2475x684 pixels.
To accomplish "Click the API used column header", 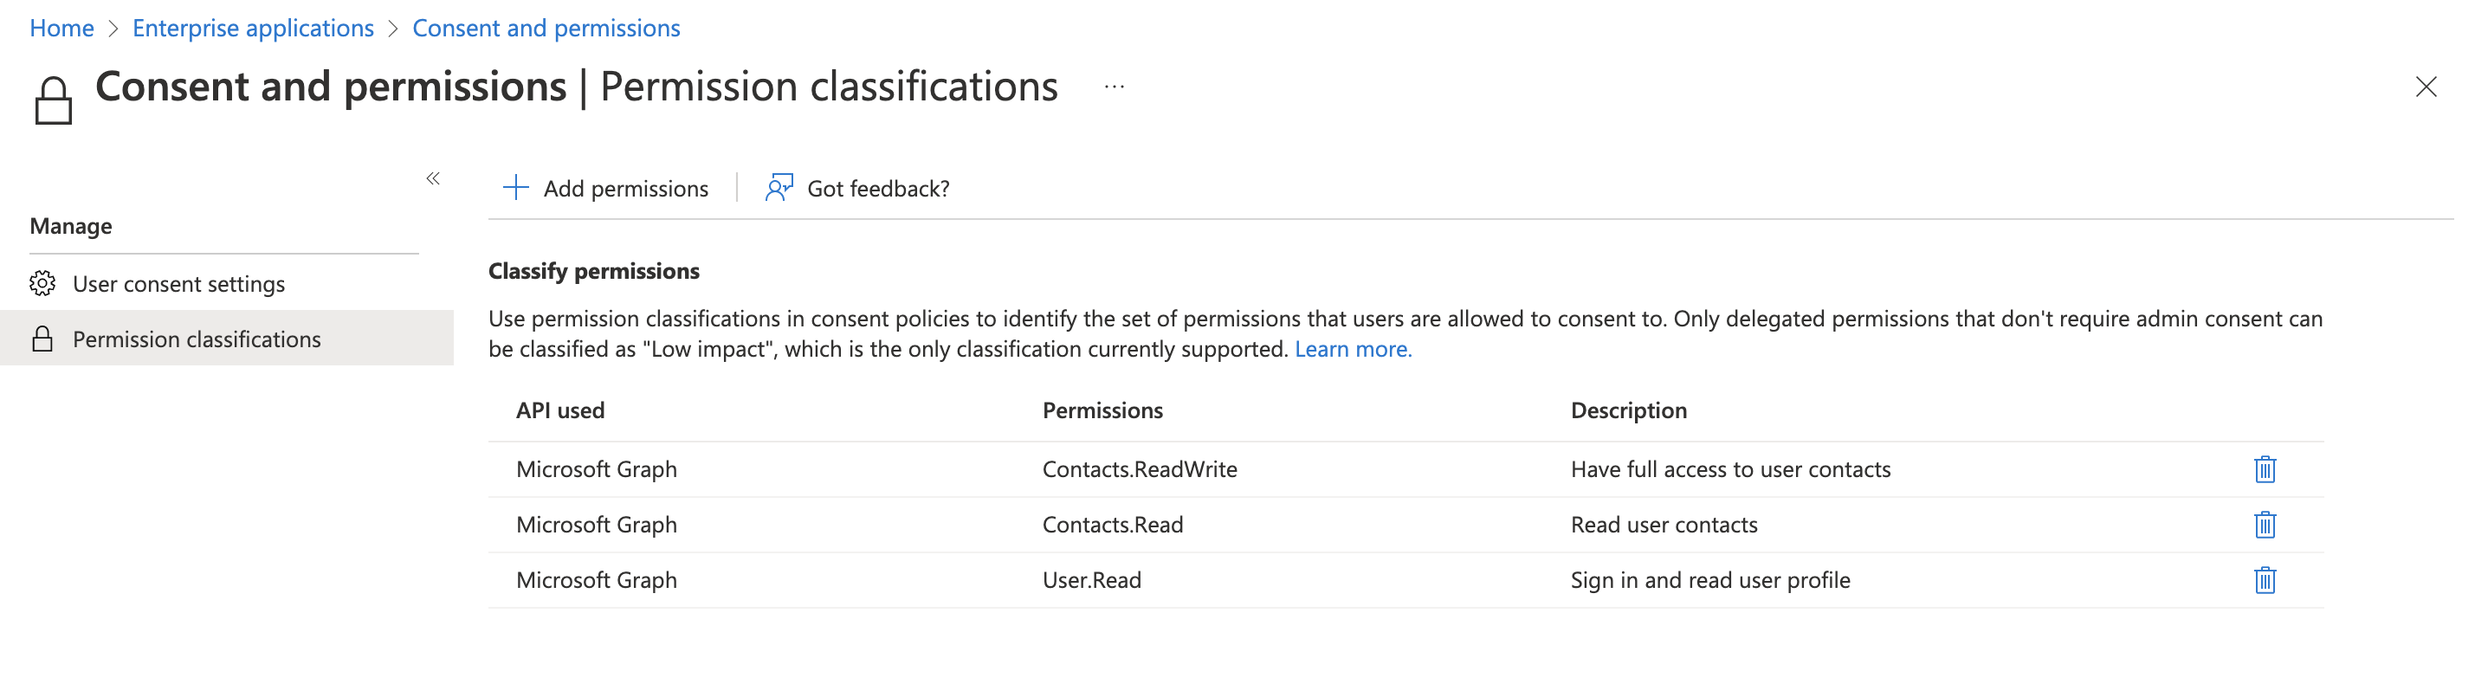I will (560, 410).
